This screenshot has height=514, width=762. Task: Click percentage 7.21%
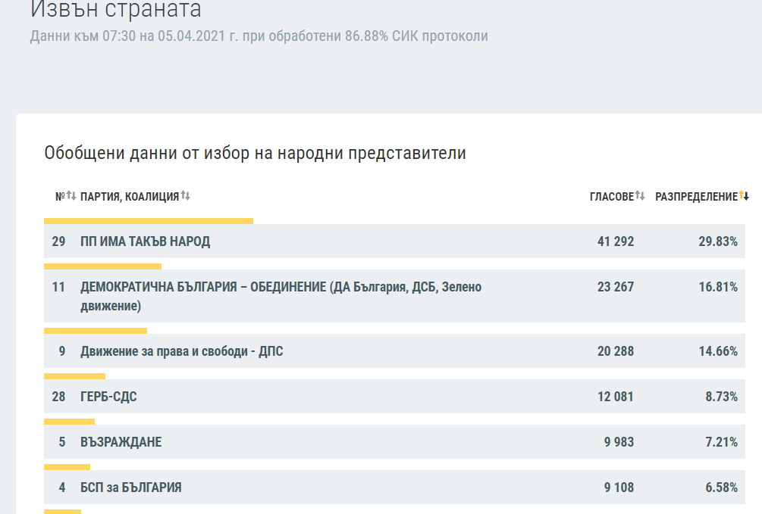pyautogui.click(x=722, y=441)
